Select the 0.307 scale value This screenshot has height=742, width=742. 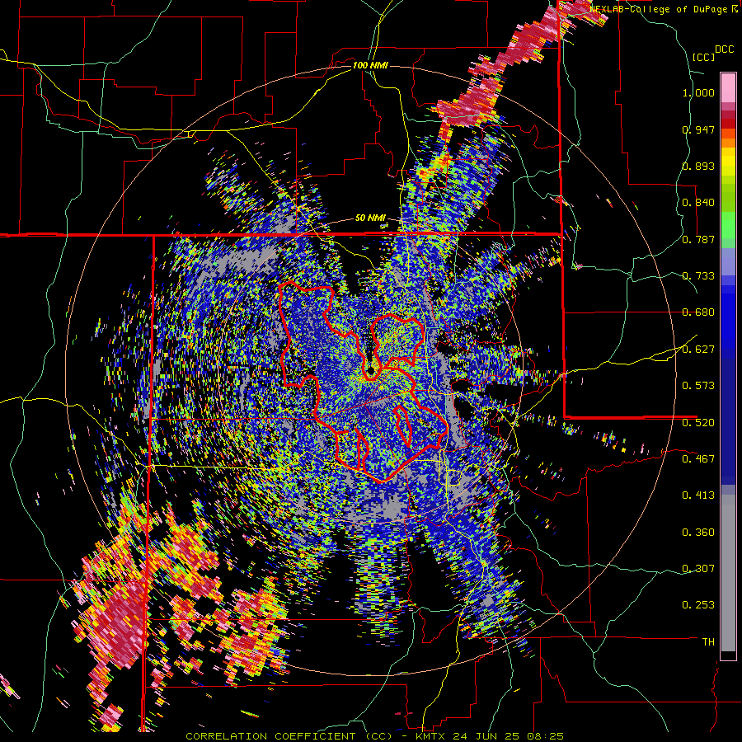pyautogui.click(x=698, y=569)
